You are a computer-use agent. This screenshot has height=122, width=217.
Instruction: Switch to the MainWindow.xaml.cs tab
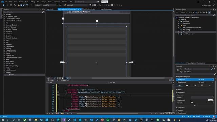89,9
